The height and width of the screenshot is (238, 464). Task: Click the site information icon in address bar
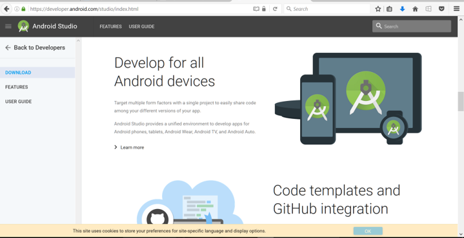17,9
